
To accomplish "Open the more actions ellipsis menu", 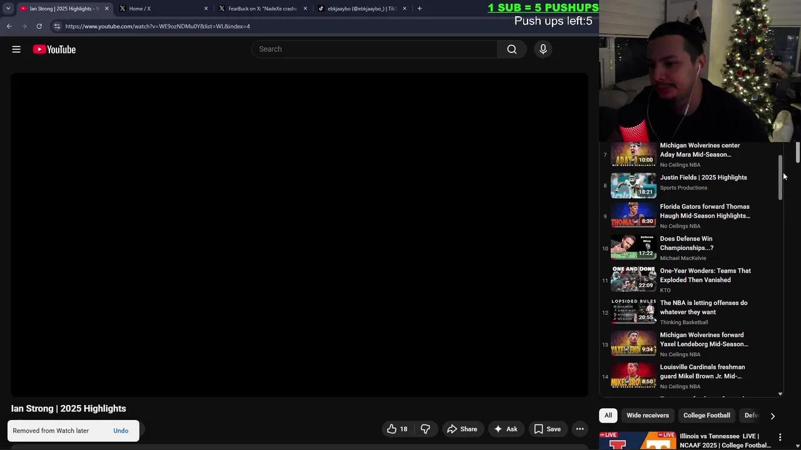I will tap(580, 429).
